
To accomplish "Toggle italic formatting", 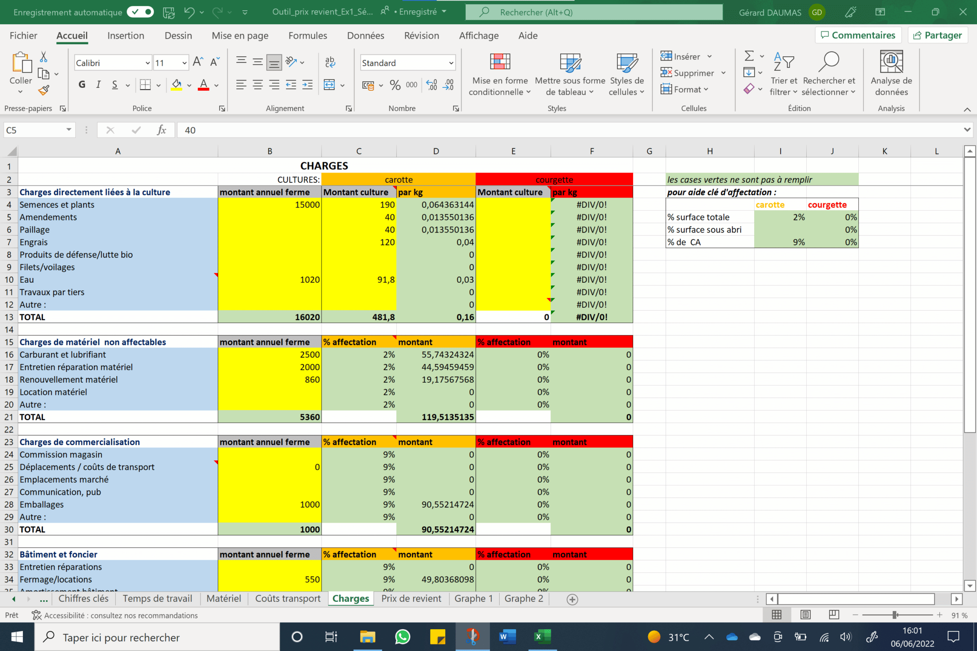I will 98,85.
